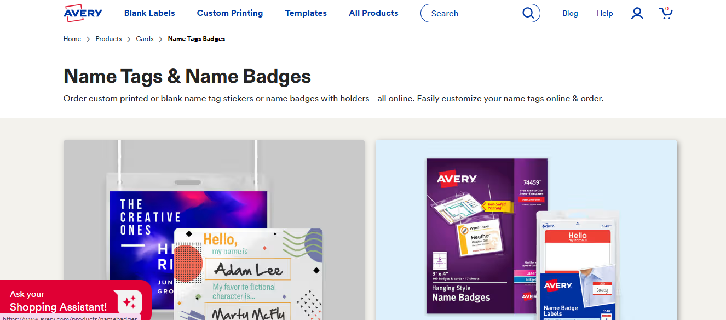Open the All Products menu
Image resolution: width=726 pixels, height=320 pixels.
[373, 13]
